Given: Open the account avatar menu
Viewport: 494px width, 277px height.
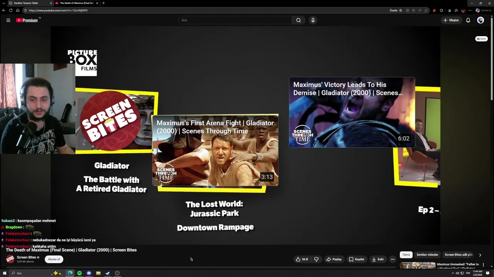Looking at the screenshot, I should point(480,20).
